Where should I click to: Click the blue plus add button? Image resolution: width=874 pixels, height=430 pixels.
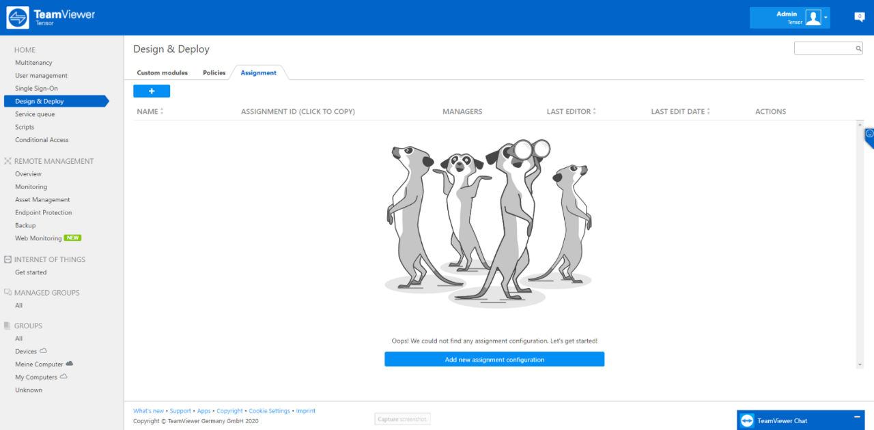152,91
